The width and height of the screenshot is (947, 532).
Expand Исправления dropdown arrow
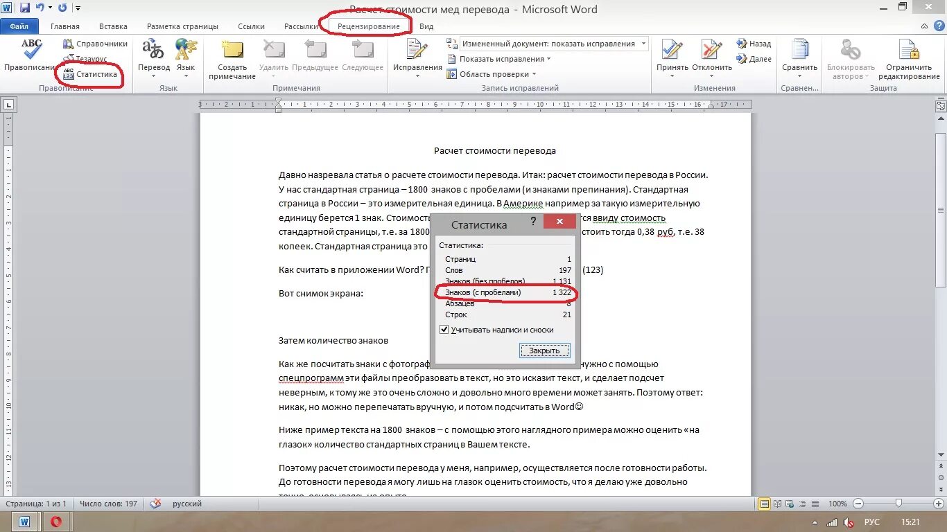(417, 76)
